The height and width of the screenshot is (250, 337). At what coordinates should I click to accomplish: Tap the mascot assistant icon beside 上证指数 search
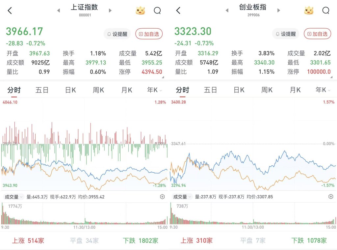141,10
